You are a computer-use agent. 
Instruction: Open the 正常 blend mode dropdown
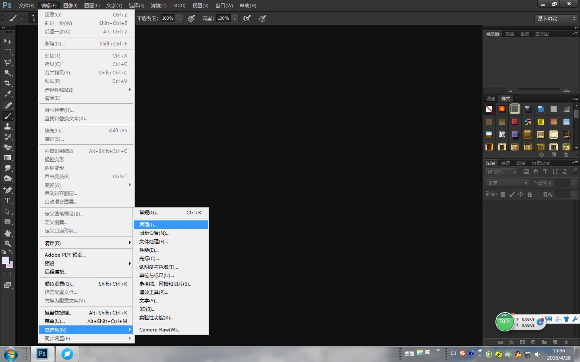(507, 183)
